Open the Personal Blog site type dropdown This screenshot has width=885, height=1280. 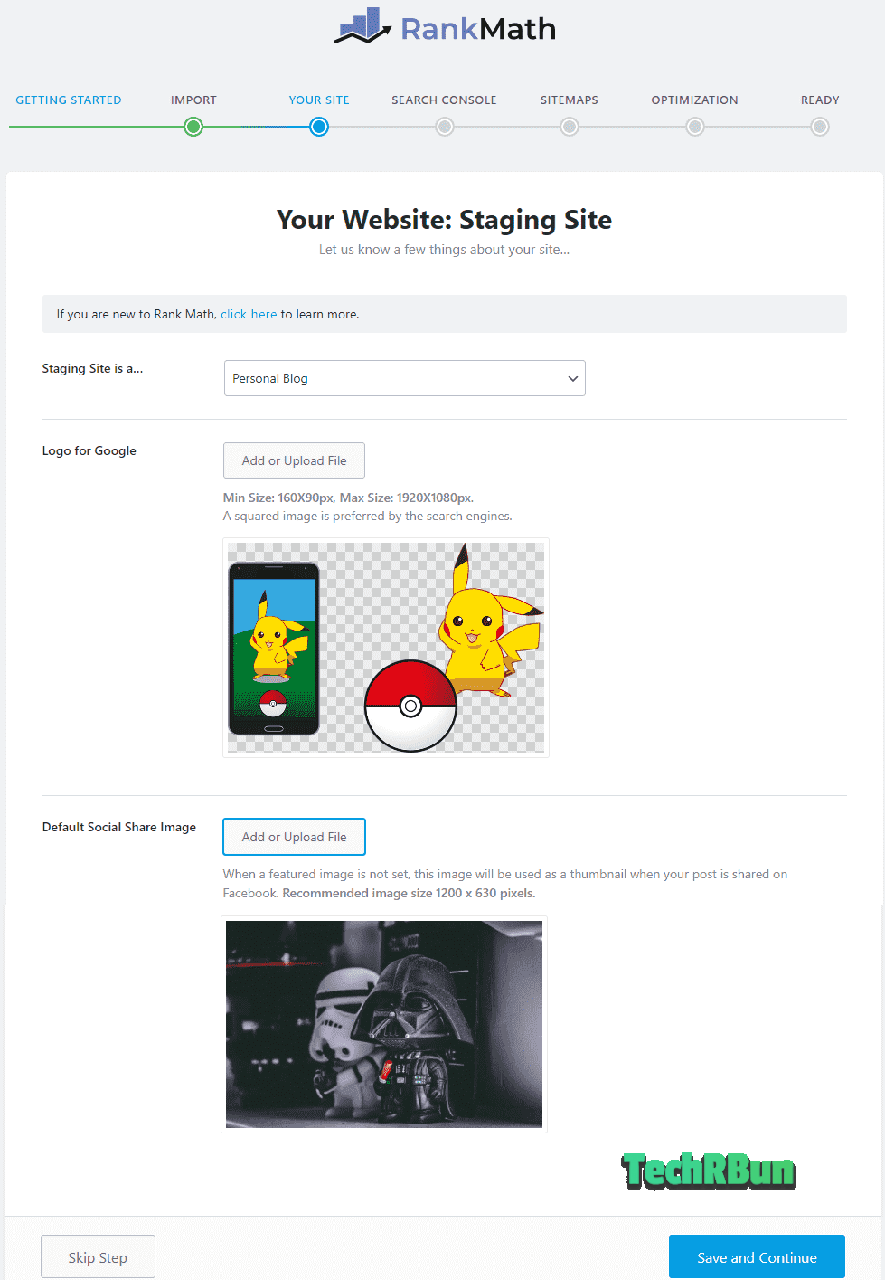point(405,378)
